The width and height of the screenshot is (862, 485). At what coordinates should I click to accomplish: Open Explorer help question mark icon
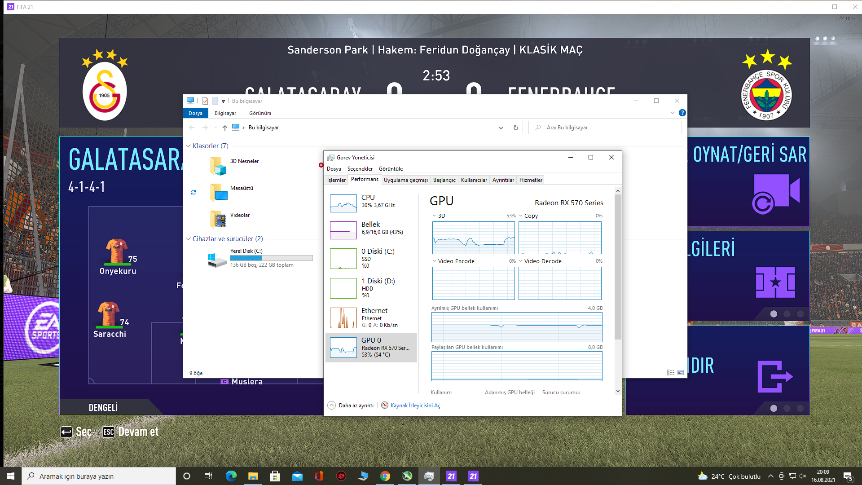[682, 113]
